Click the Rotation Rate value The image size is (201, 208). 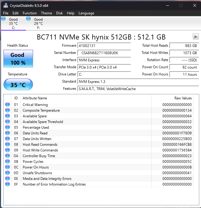[184, 60]
